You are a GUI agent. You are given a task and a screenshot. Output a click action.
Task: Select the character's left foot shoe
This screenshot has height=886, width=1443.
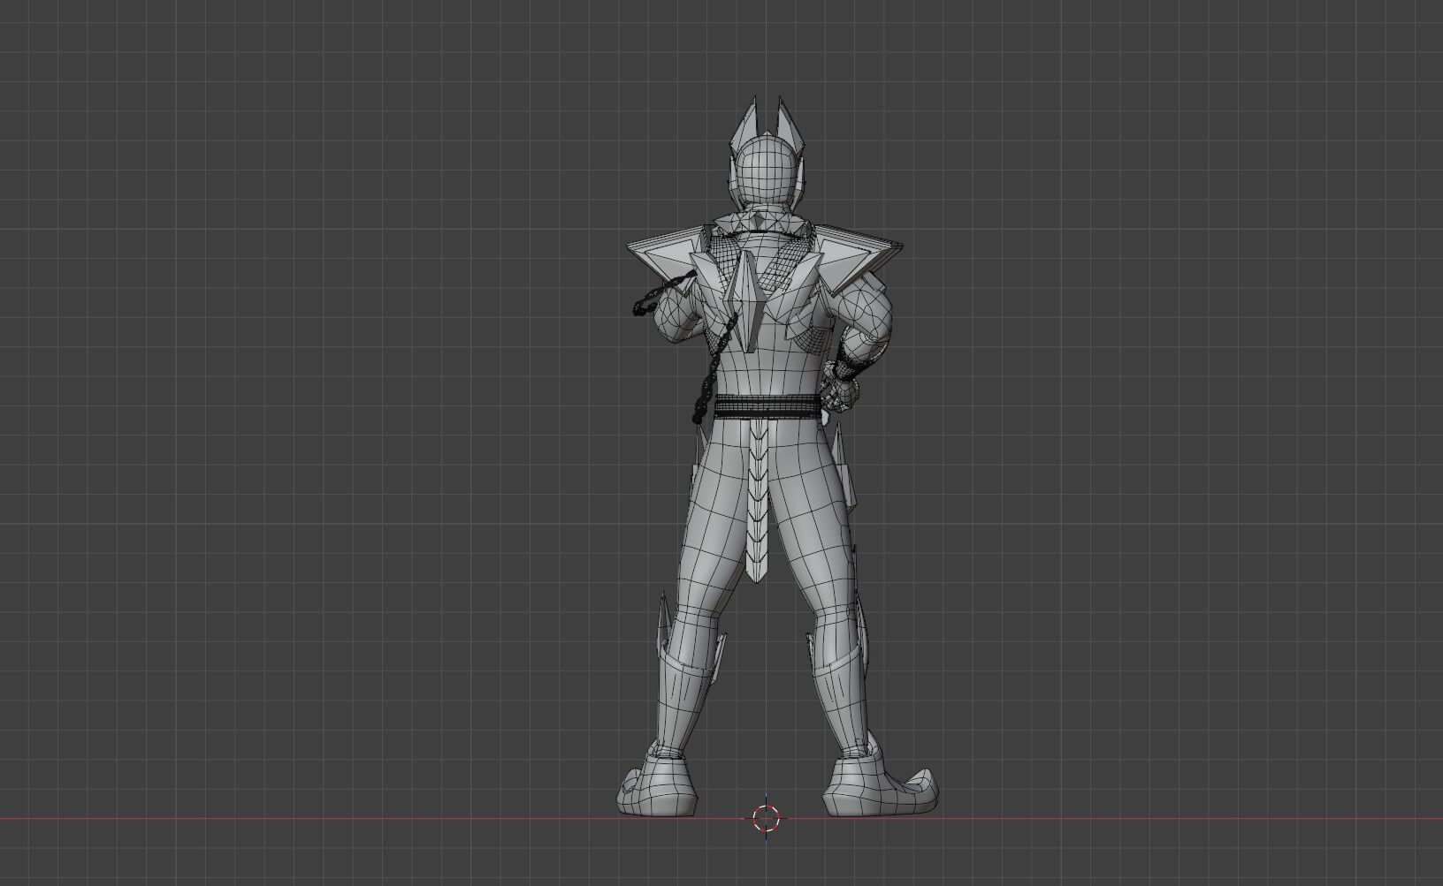click(655, 784)
